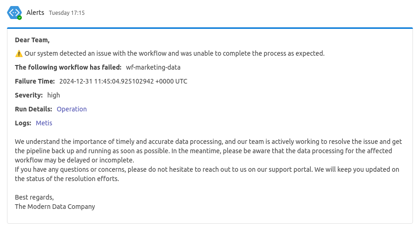This screenshot has height=227, width=419.
Task: Click the Alerts bot avatar icon
Action: pos(14,13)
